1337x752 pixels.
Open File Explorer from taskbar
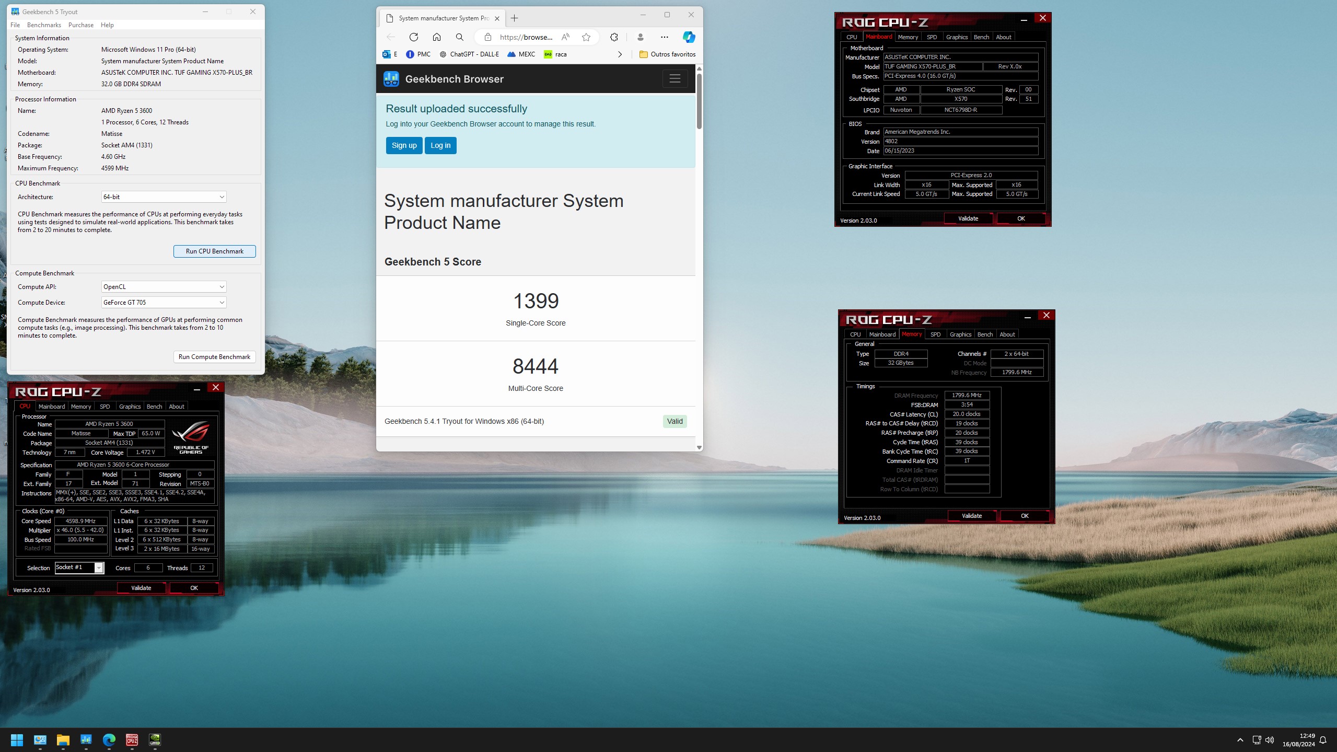point(63,740)
